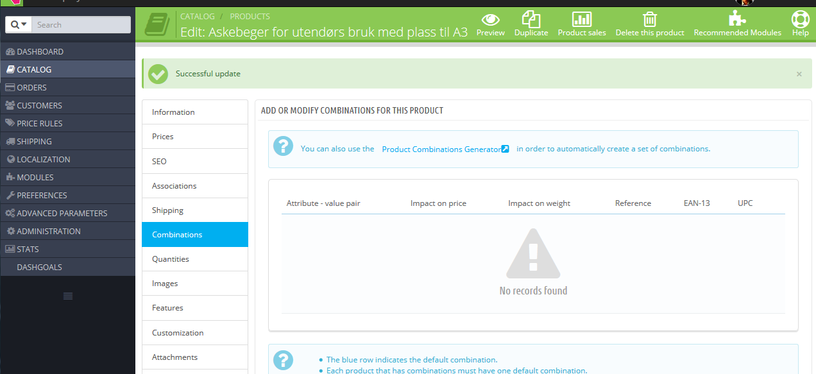Open Product Combinations Generator link
Image resolution: width=816 pixels, height=374 pixels.
click(x=445, y=149)
